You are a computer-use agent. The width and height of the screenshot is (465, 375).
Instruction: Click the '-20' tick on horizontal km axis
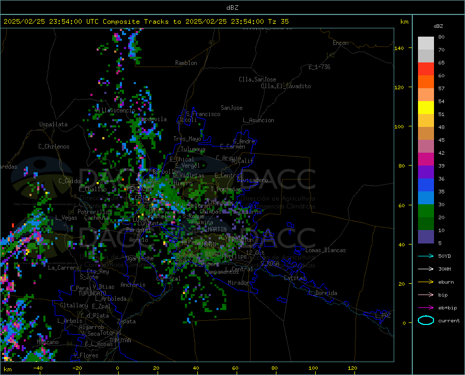click(77, 368)
